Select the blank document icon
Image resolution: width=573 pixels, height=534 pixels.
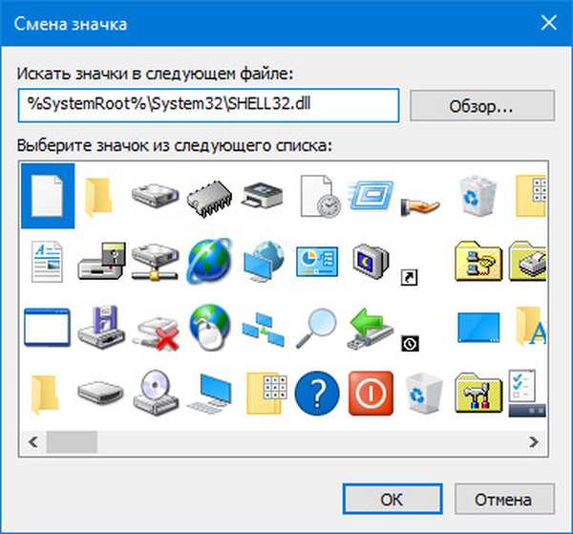47,194
